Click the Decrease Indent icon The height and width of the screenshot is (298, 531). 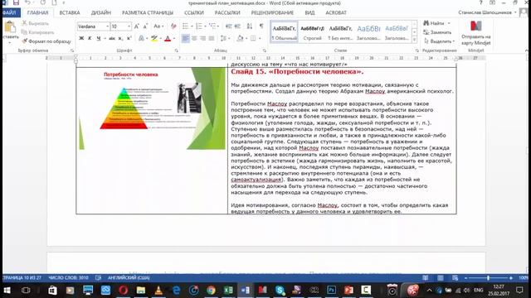tap(229, 26)
